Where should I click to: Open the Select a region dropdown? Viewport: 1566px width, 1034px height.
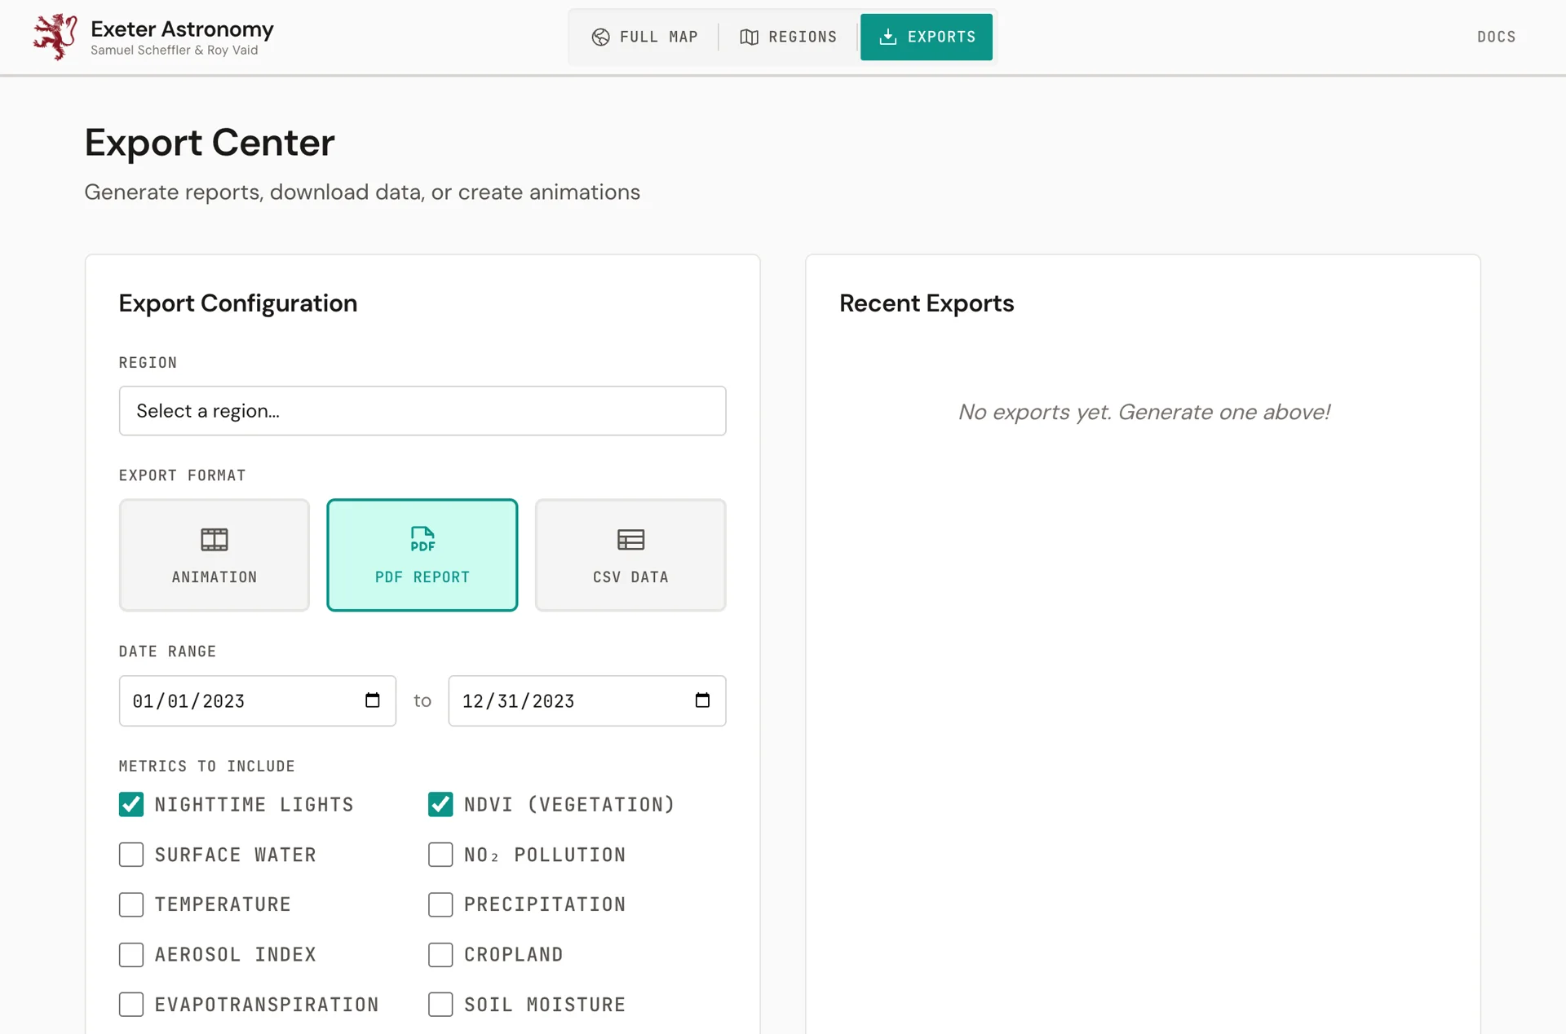point(422,411)
